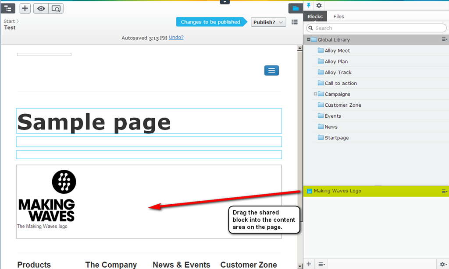Click the plus icon to add new content

25,8
